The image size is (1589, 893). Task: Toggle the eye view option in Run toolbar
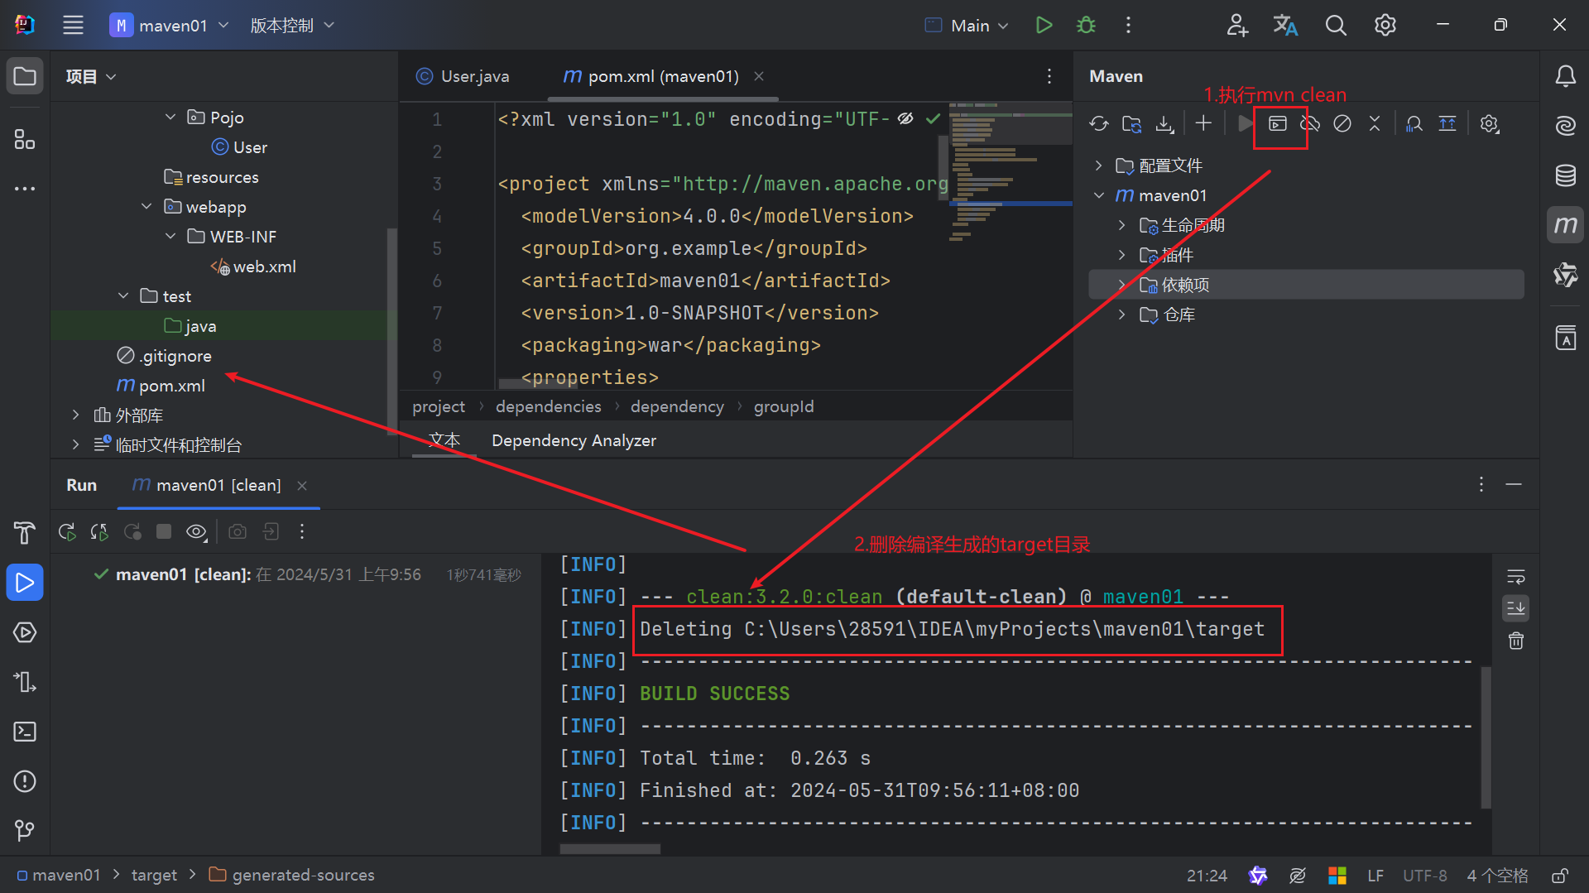[x=196, y=531]
